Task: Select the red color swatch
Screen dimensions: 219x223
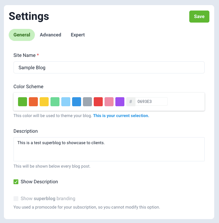Action: [x=98, y=102]
